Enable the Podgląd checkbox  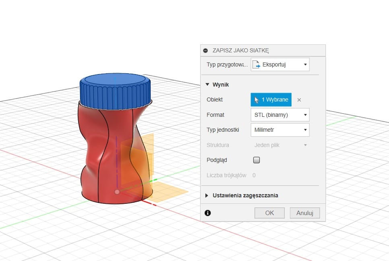pos(257,160)
